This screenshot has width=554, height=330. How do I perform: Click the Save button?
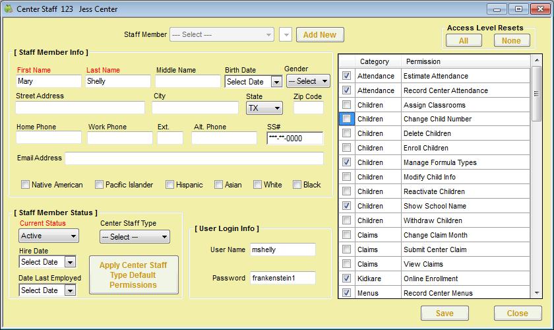click(445, 313)
